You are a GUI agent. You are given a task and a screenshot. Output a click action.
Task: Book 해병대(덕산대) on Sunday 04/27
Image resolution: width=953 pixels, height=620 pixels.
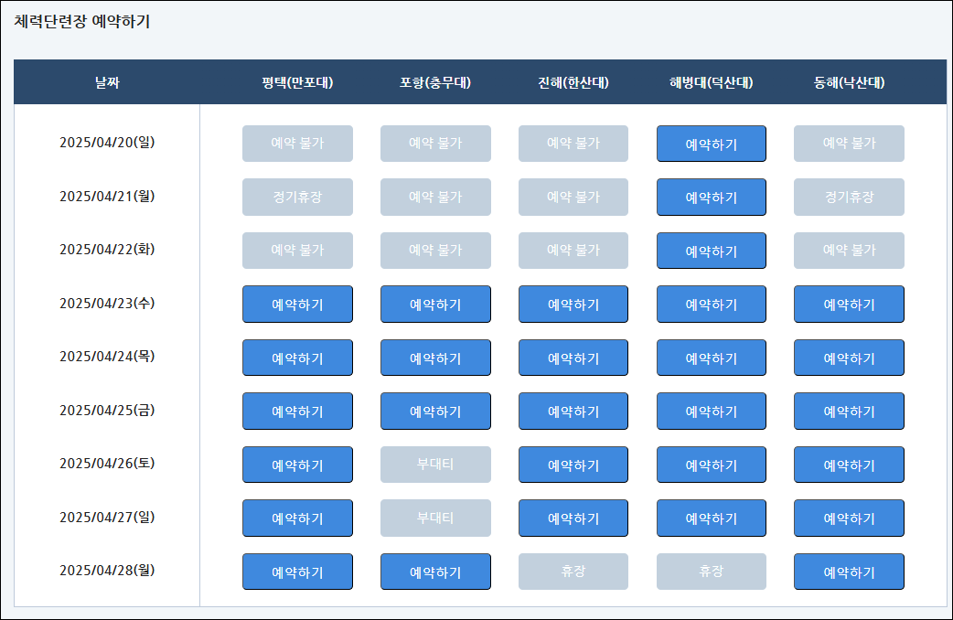click(712, 518)
